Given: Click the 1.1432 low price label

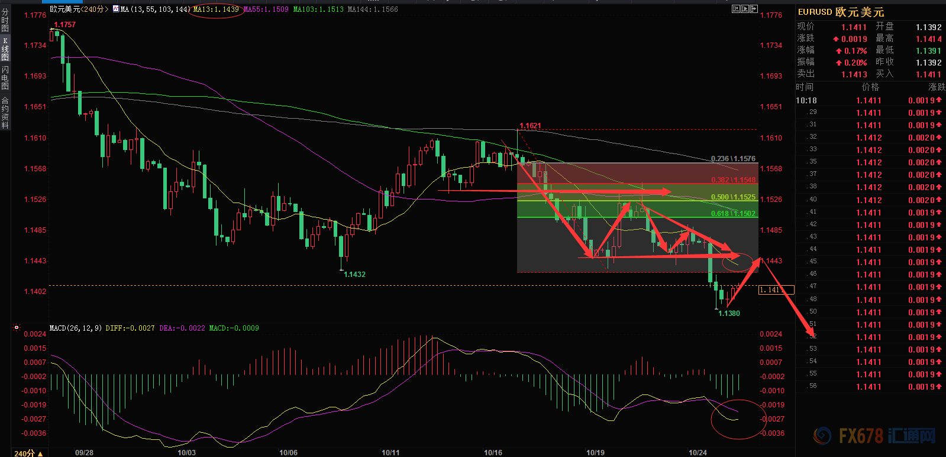Looking at the screenshot, I should click(354, 275).
